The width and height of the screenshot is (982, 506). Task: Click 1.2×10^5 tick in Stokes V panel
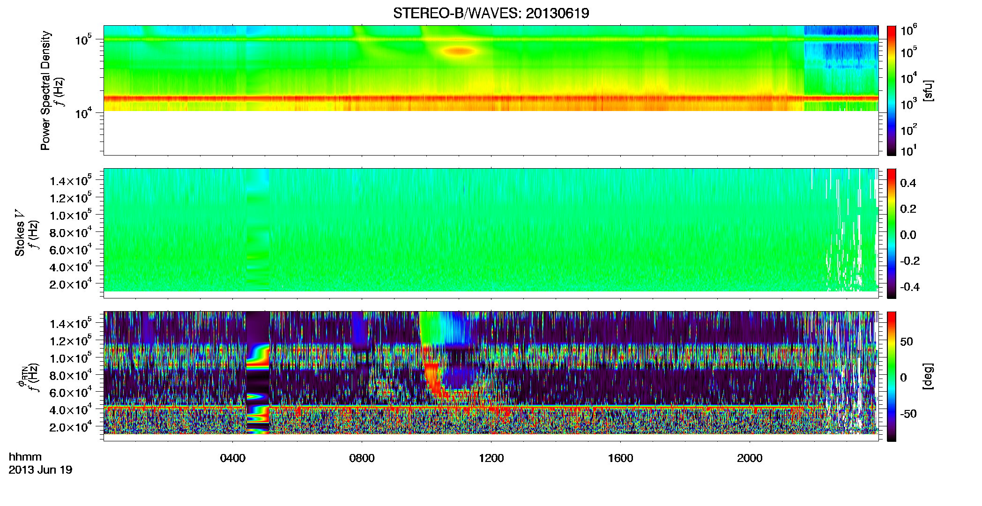(x=71, y=198)
